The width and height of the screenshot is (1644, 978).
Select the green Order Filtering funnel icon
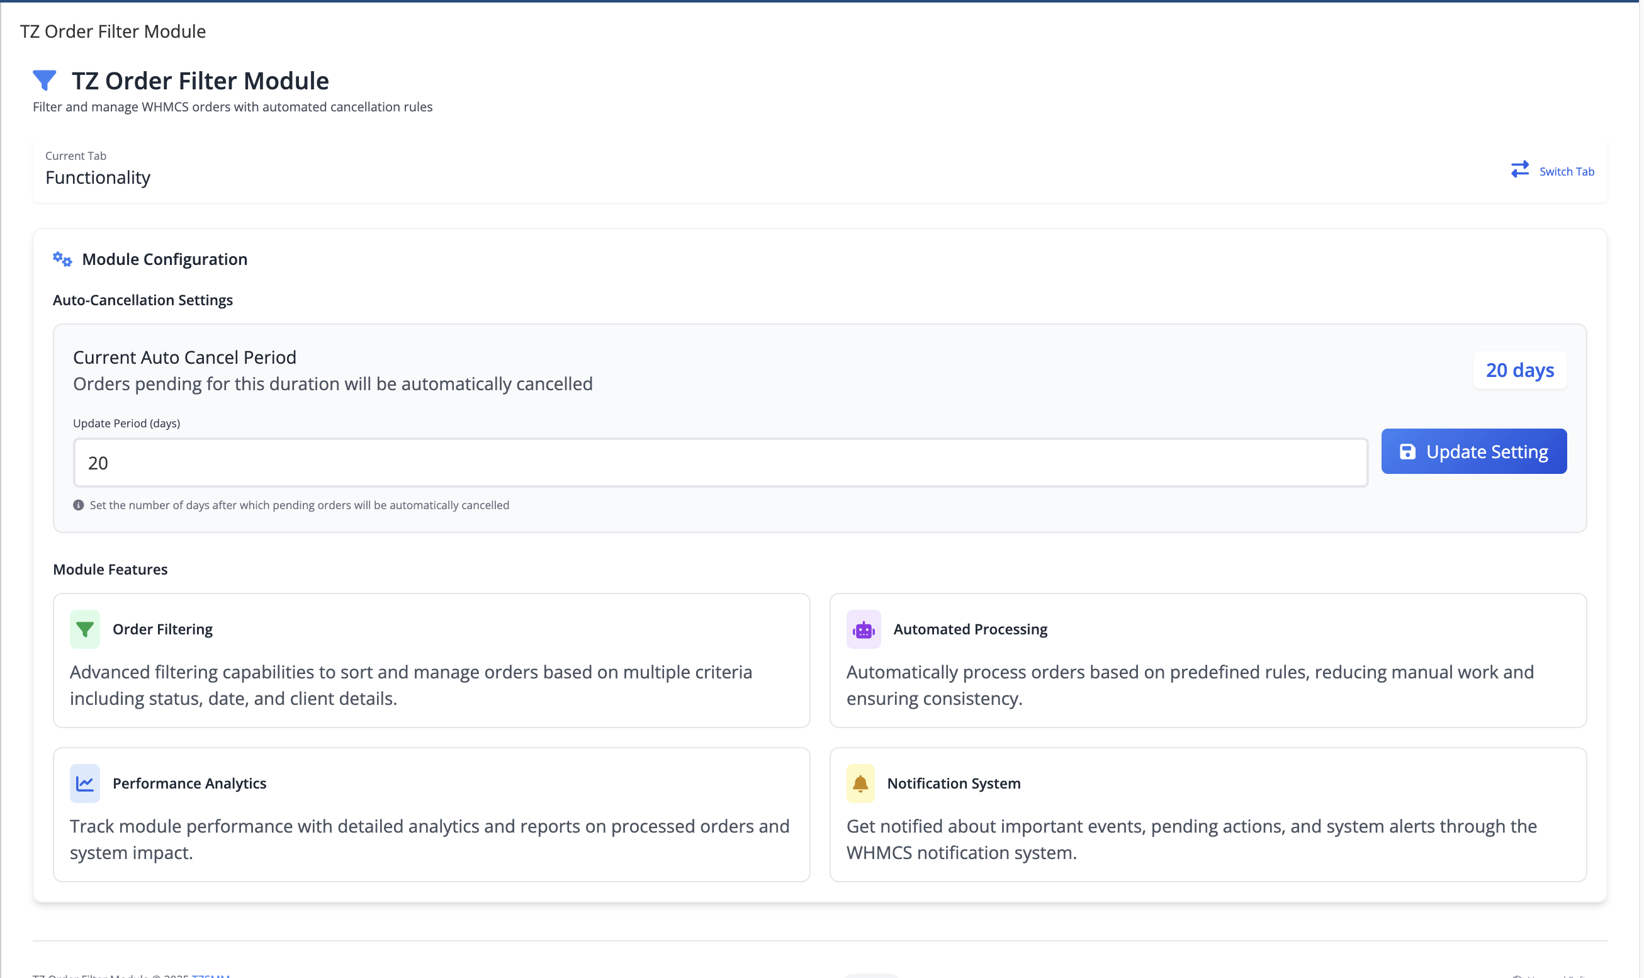(84, 629)
